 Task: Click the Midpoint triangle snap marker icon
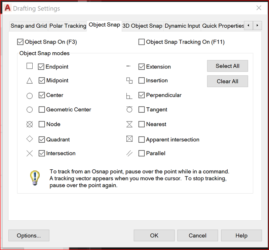(30, 81)
